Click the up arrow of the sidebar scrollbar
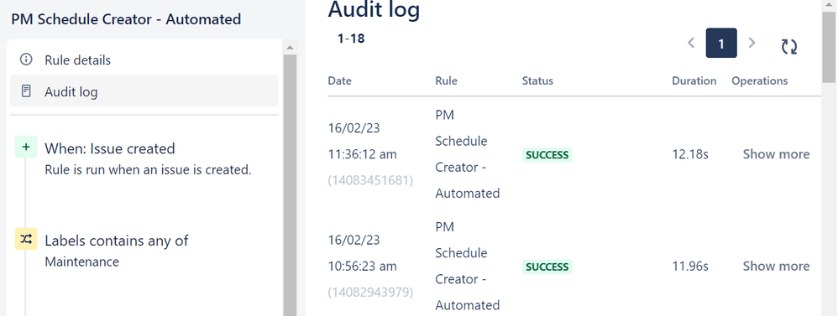 290,48
